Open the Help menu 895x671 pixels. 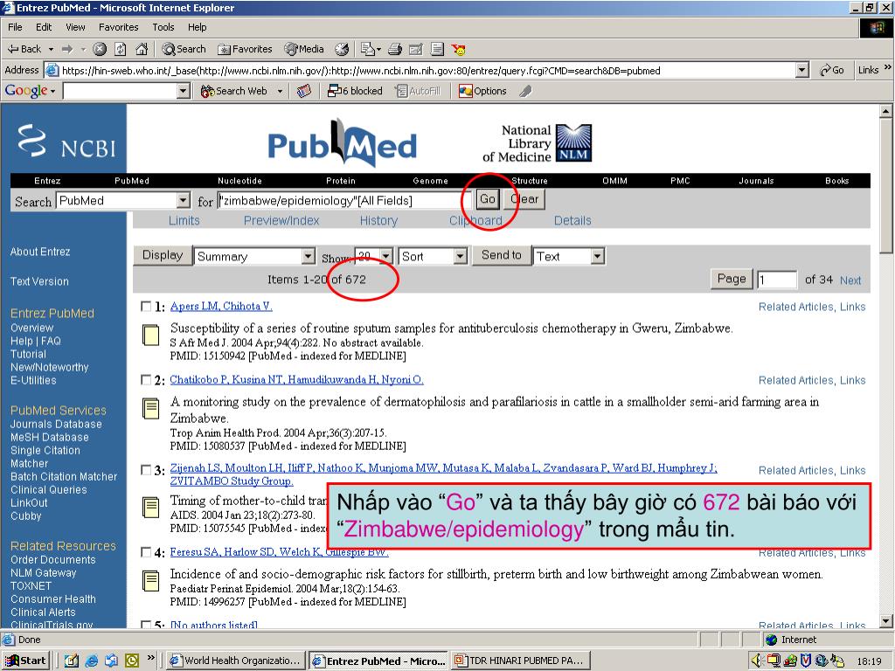[x=198, y=27]
